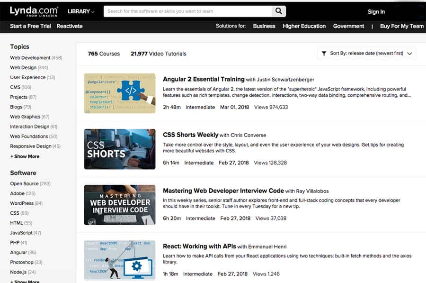Click the search magnifying glass icon

coord(278,11)
